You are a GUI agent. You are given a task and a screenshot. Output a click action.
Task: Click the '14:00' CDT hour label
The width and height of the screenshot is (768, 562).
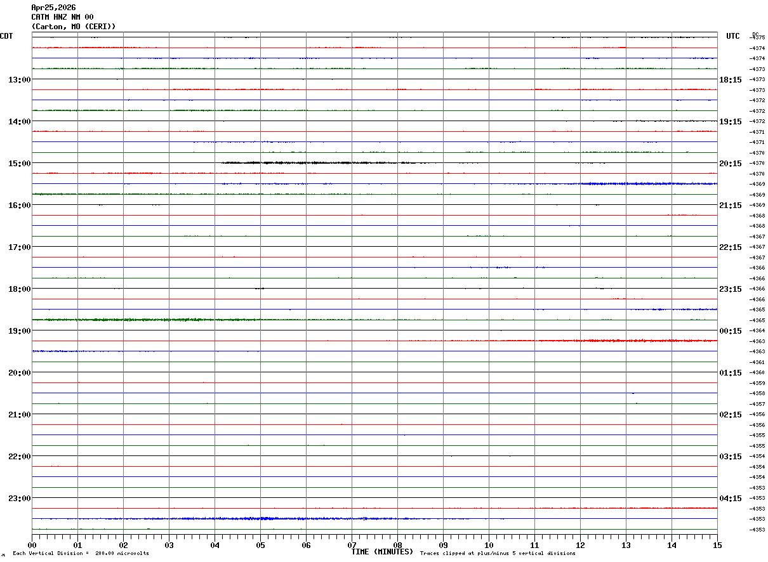pyautogui.click(x=19, y=121)
